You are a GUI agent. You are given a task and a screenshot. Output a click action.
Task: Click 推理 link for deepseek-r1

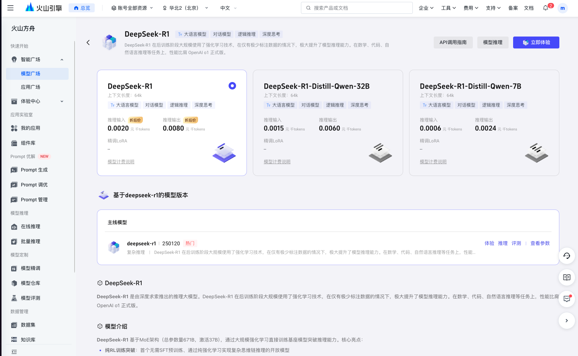[503, 243]
